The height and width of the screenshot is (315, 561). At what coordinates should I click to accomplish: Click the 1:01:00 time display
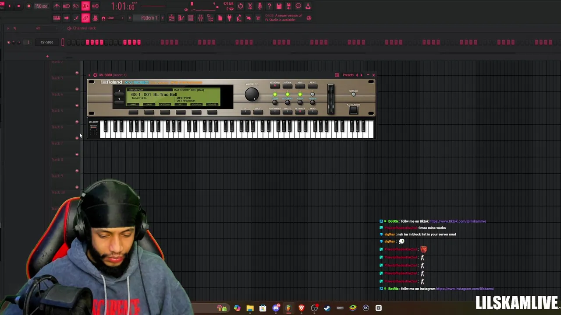(x=123, y=6)
